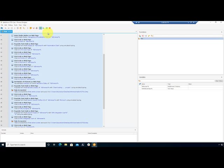The height and width of the screenshot is (168, 224).
Task: Click the red-and-white circular toolbar icon
Action: 37,28
